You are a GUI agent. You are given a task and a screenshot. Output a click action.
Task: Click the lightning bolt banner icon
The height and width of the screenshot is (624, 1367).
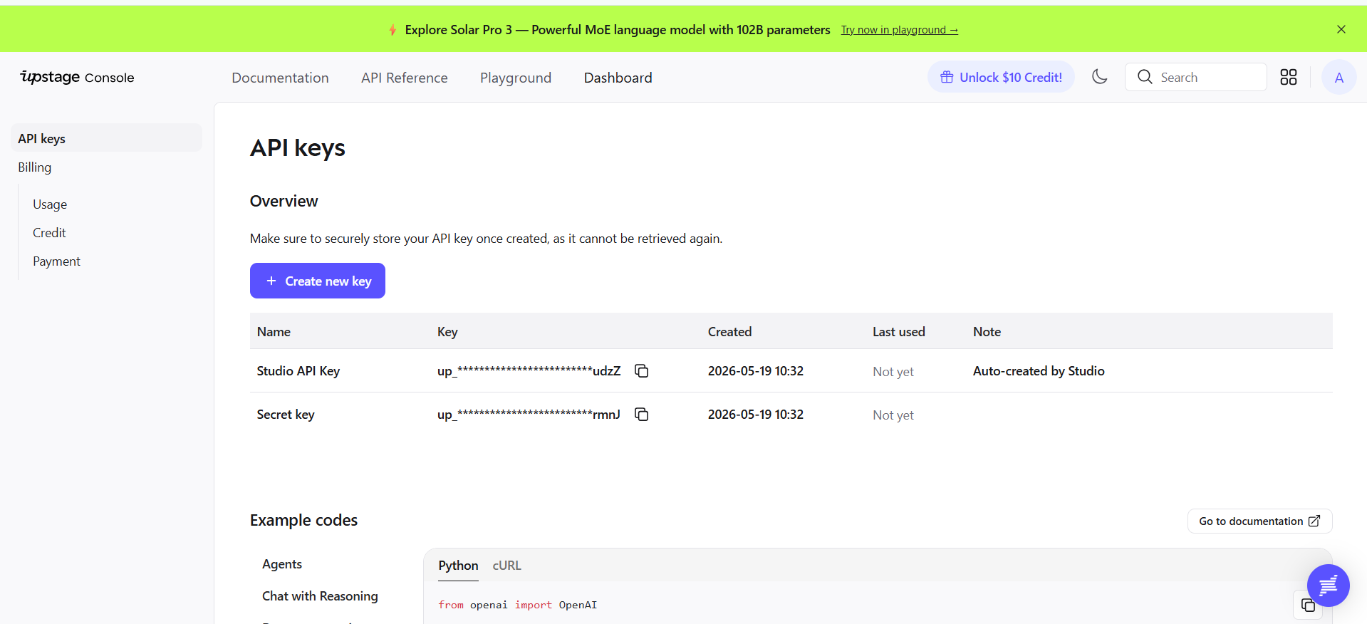(393, 30)
